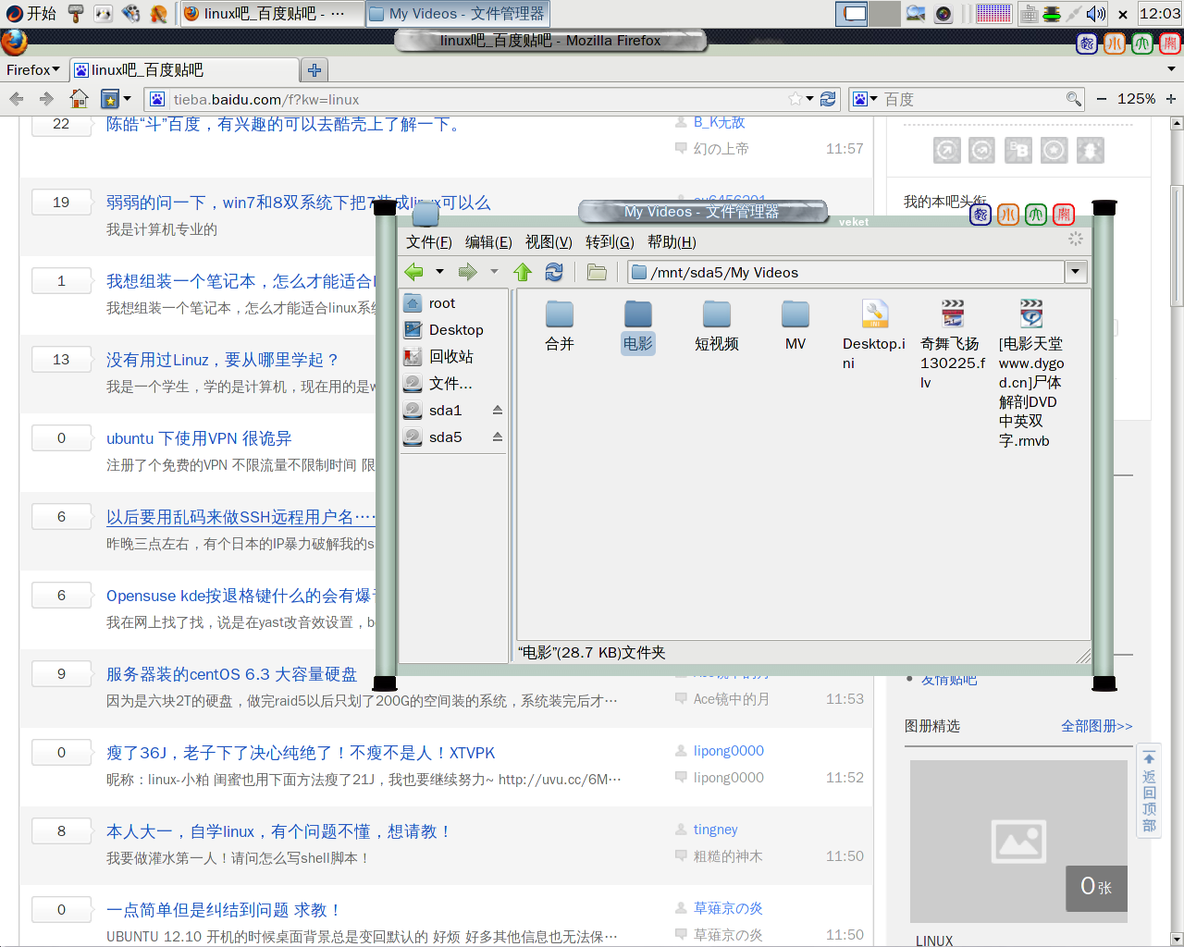This screenshot has width=1184, height=947.
Task: Select the Desktop.ini file
Action: (874, 335)
